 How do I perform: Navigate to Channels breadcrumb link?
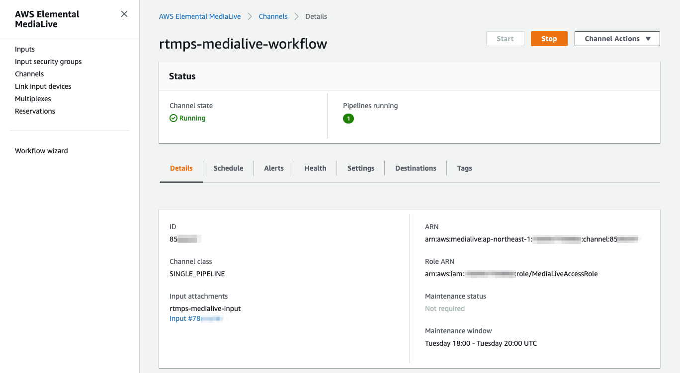tap(273, 16)
